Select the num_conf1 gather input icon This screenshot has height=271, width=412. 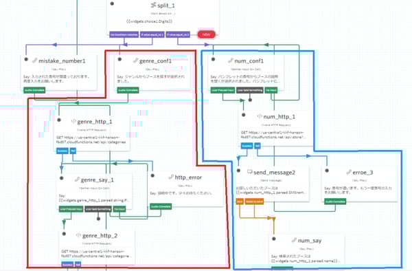coord(231,61)
